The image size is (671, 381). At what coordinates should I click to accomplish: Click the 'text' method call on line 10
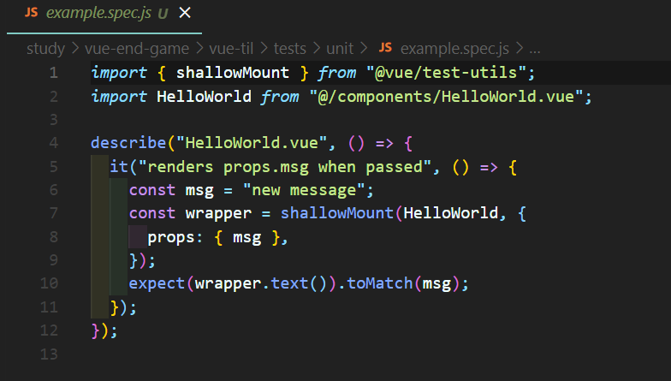click(x=289, y=283)
